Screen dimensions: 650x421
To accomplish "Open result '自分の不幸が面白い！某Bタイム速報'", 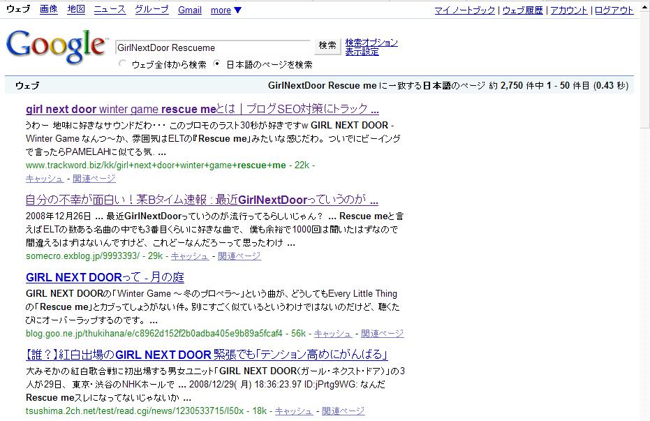I will pos(202,200).
